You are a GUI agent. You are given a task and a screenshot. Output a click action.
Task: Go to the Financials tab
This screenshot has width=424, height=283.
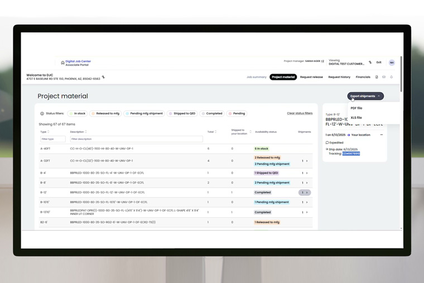(363, 77)
